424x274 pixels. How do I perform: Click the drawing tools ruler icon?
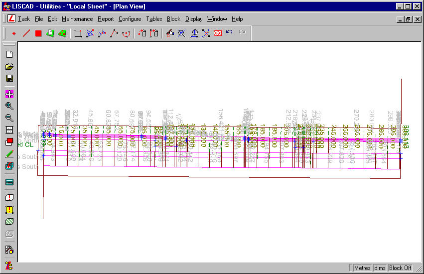tap(9, 250)
